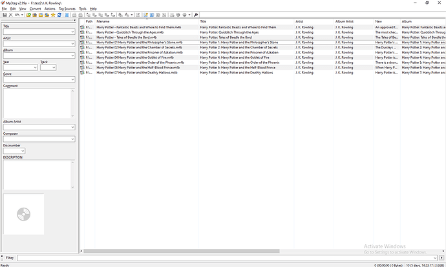Open the Edit menu
The image size is (446, 267).
coord(13,9)
